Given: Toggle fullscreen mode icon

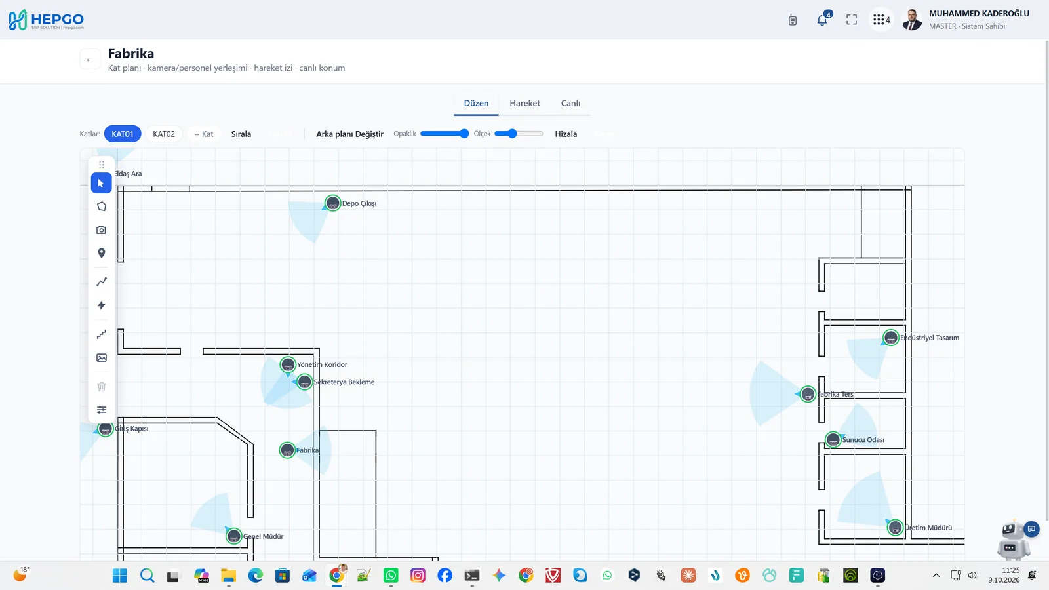Looking at the screenshot, I should tap(852, 20).
